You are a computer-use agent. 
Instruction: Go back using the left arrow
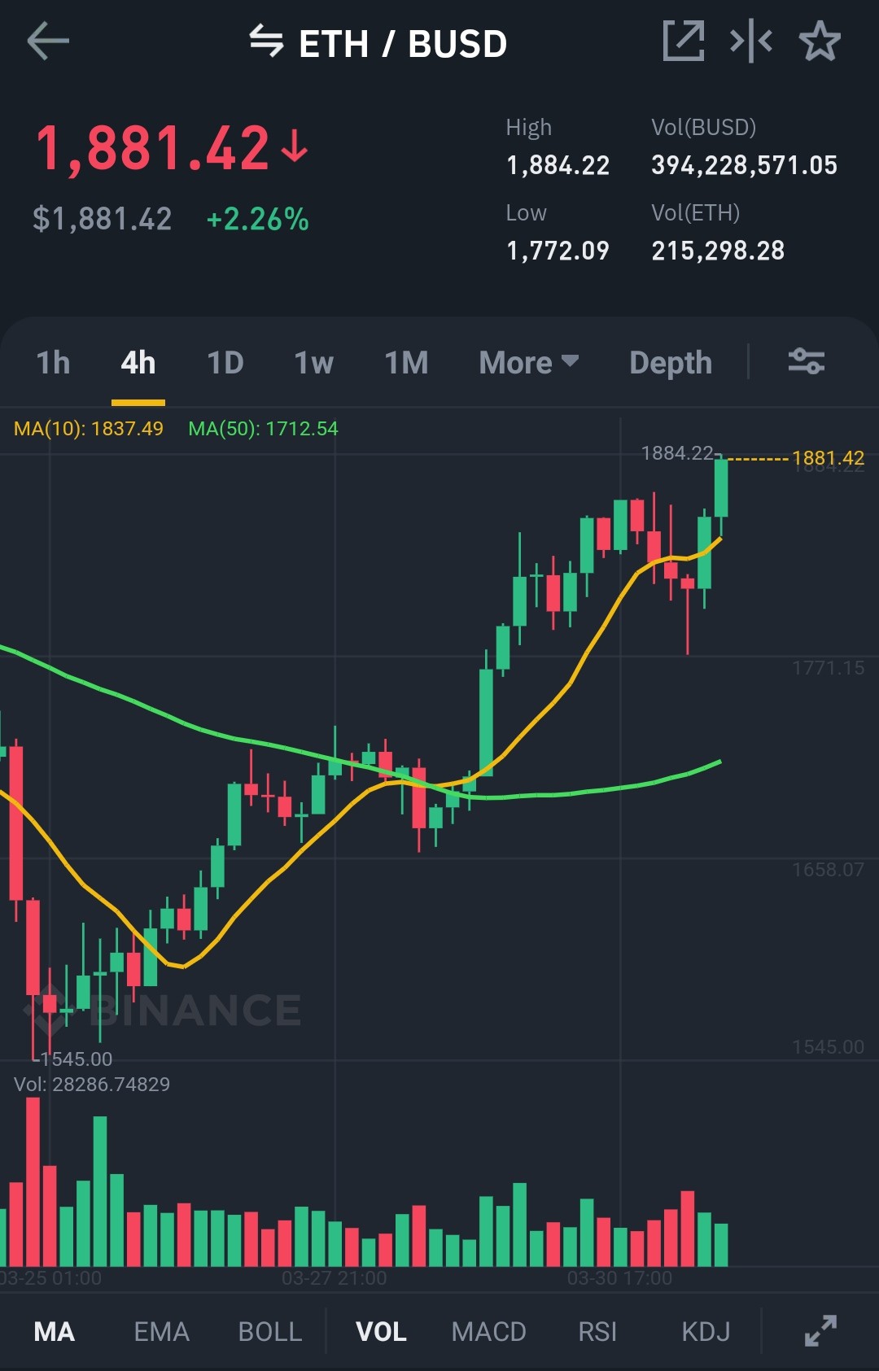(48, 41)
